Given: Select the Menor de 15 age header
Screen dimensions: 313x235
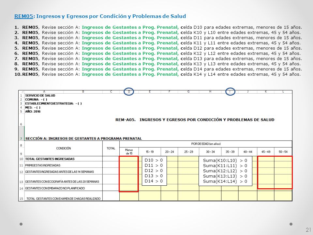Looking at the screenshot, I should (129, 152).
